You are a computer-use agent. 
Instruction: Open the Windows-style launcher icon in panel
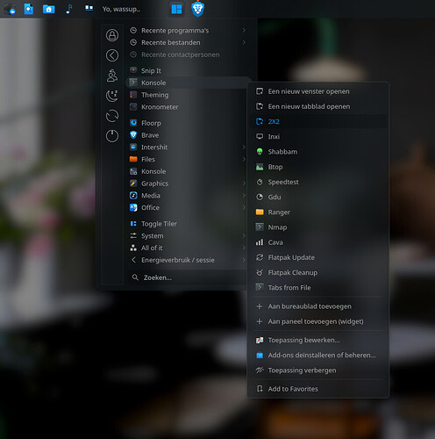pyautogui.click(x=176, y=9)
